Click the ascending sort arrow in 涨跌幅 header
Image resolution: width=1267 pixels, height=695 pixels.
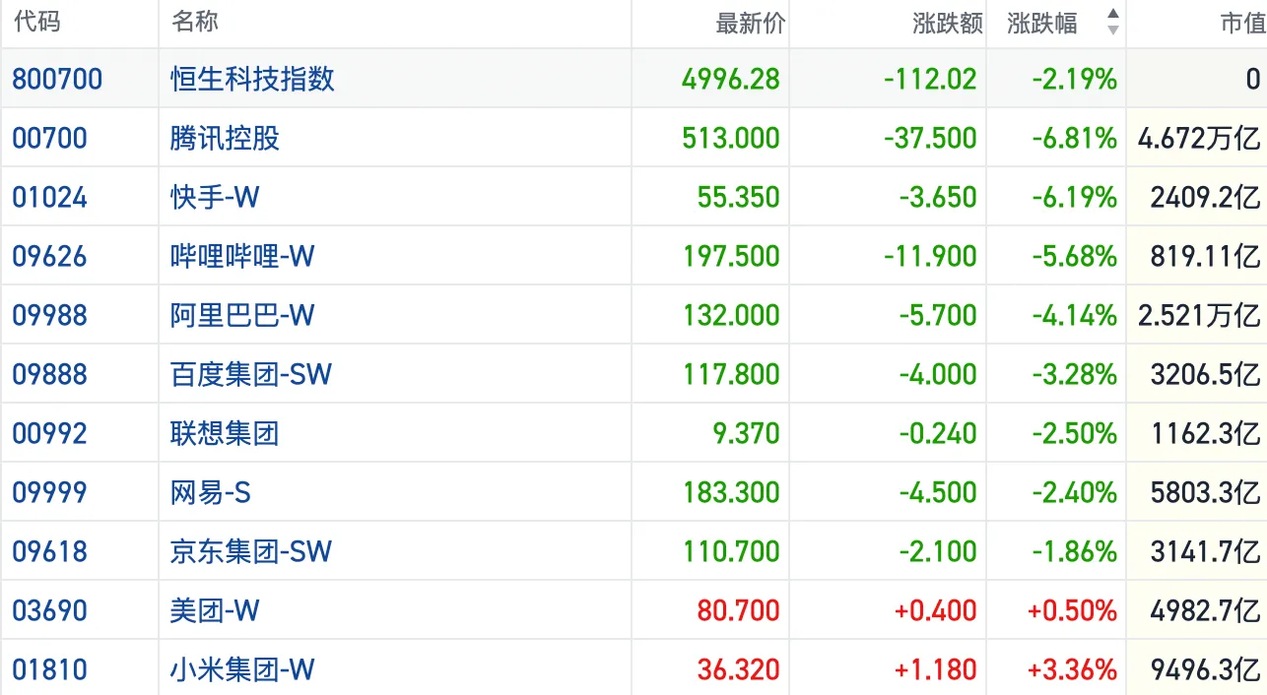1112,15
